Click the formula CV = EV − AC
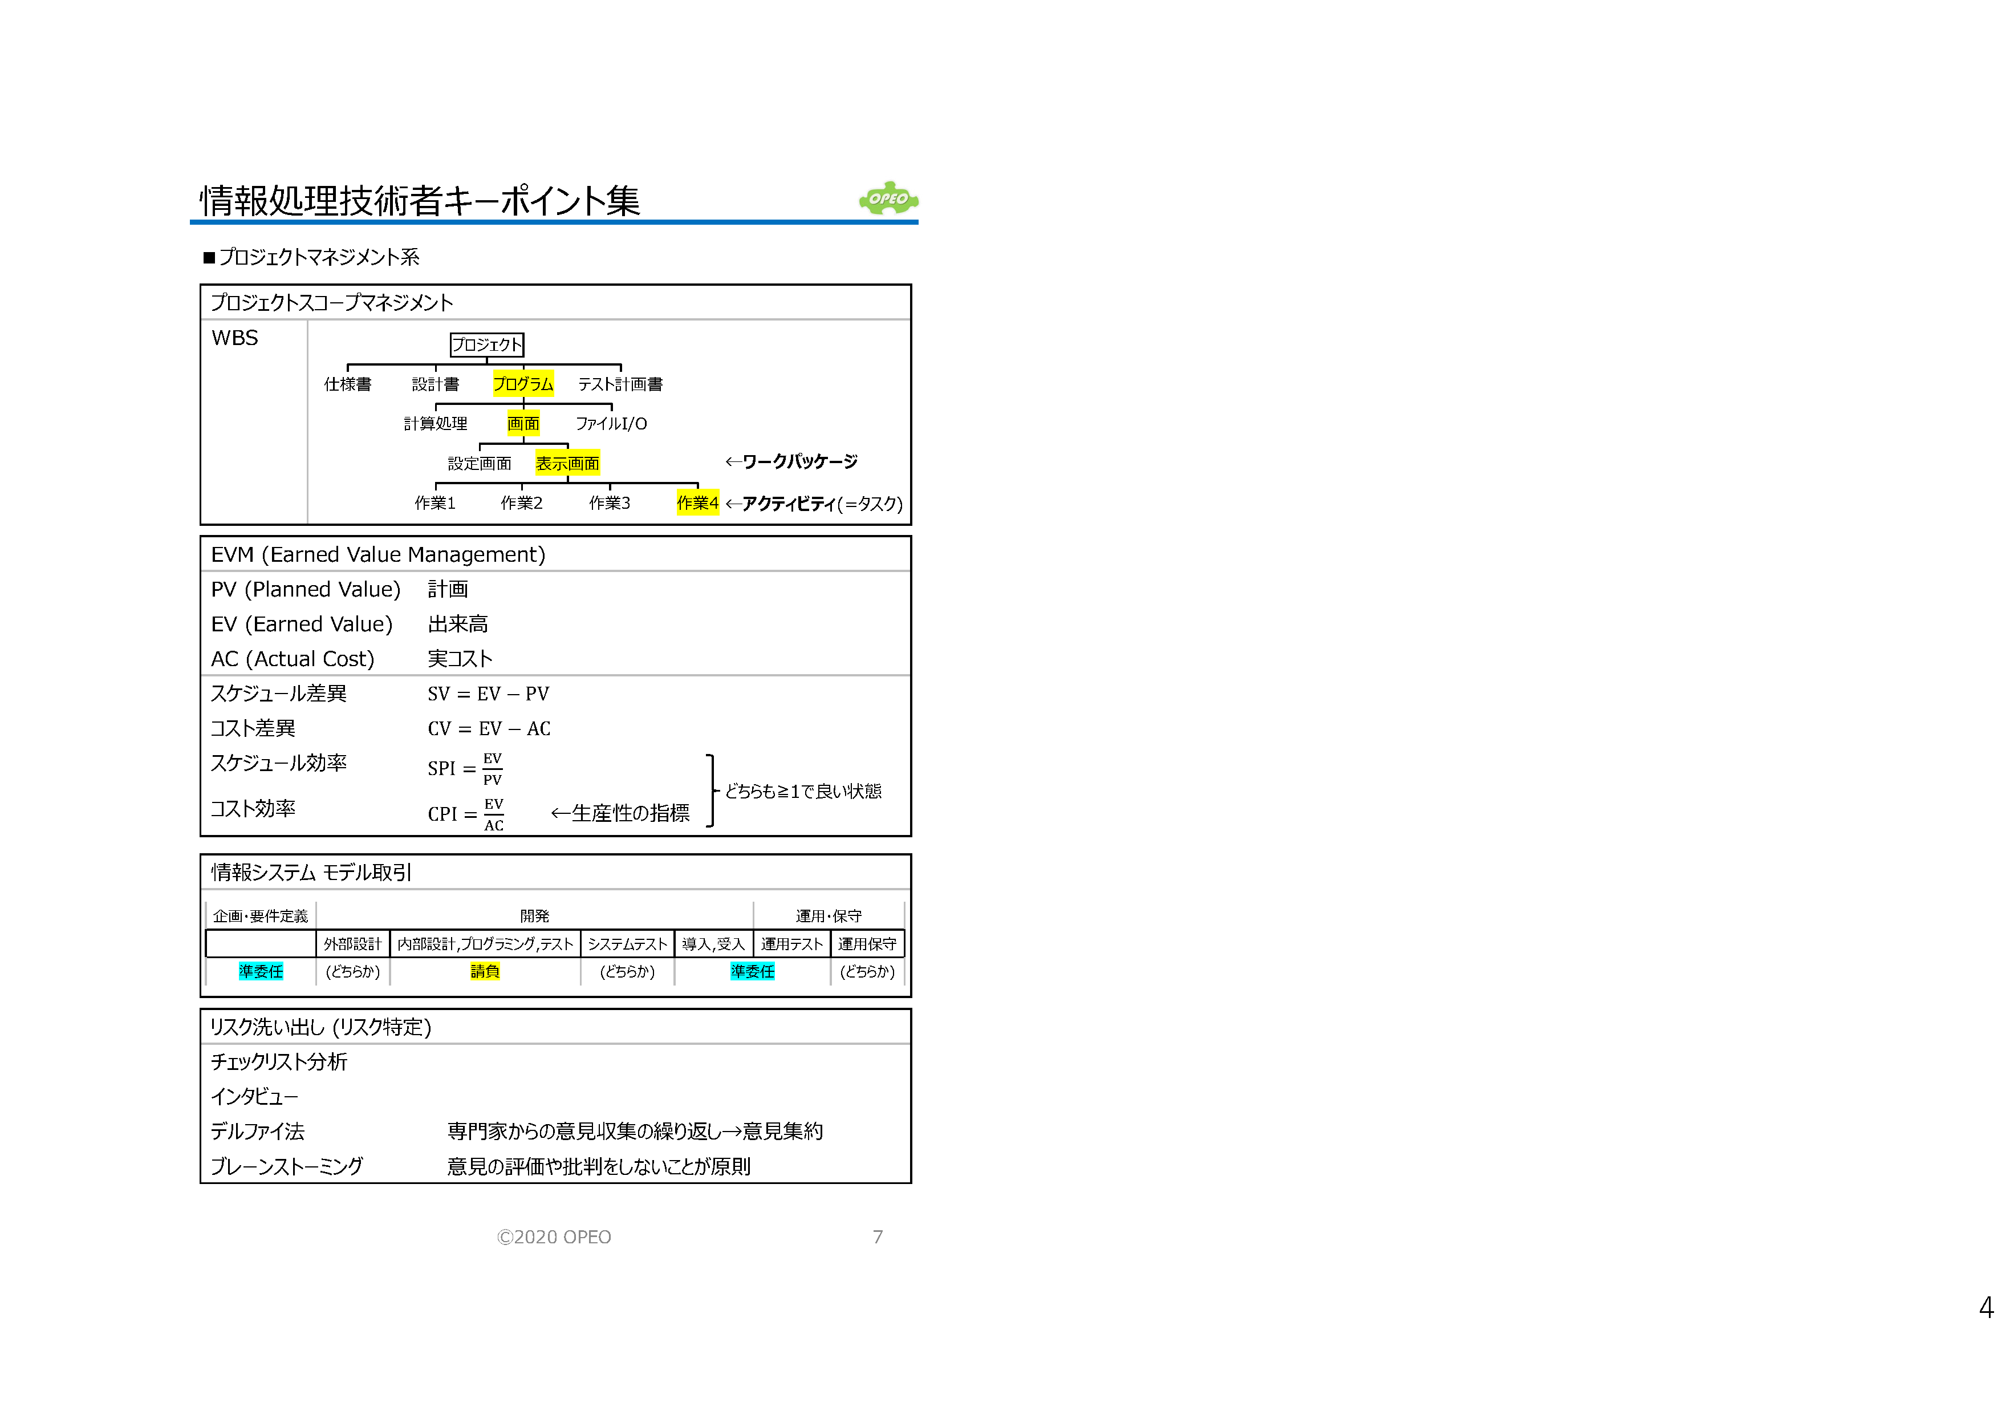Screen dimensions: 2014x1415 [x=489, y=729]
